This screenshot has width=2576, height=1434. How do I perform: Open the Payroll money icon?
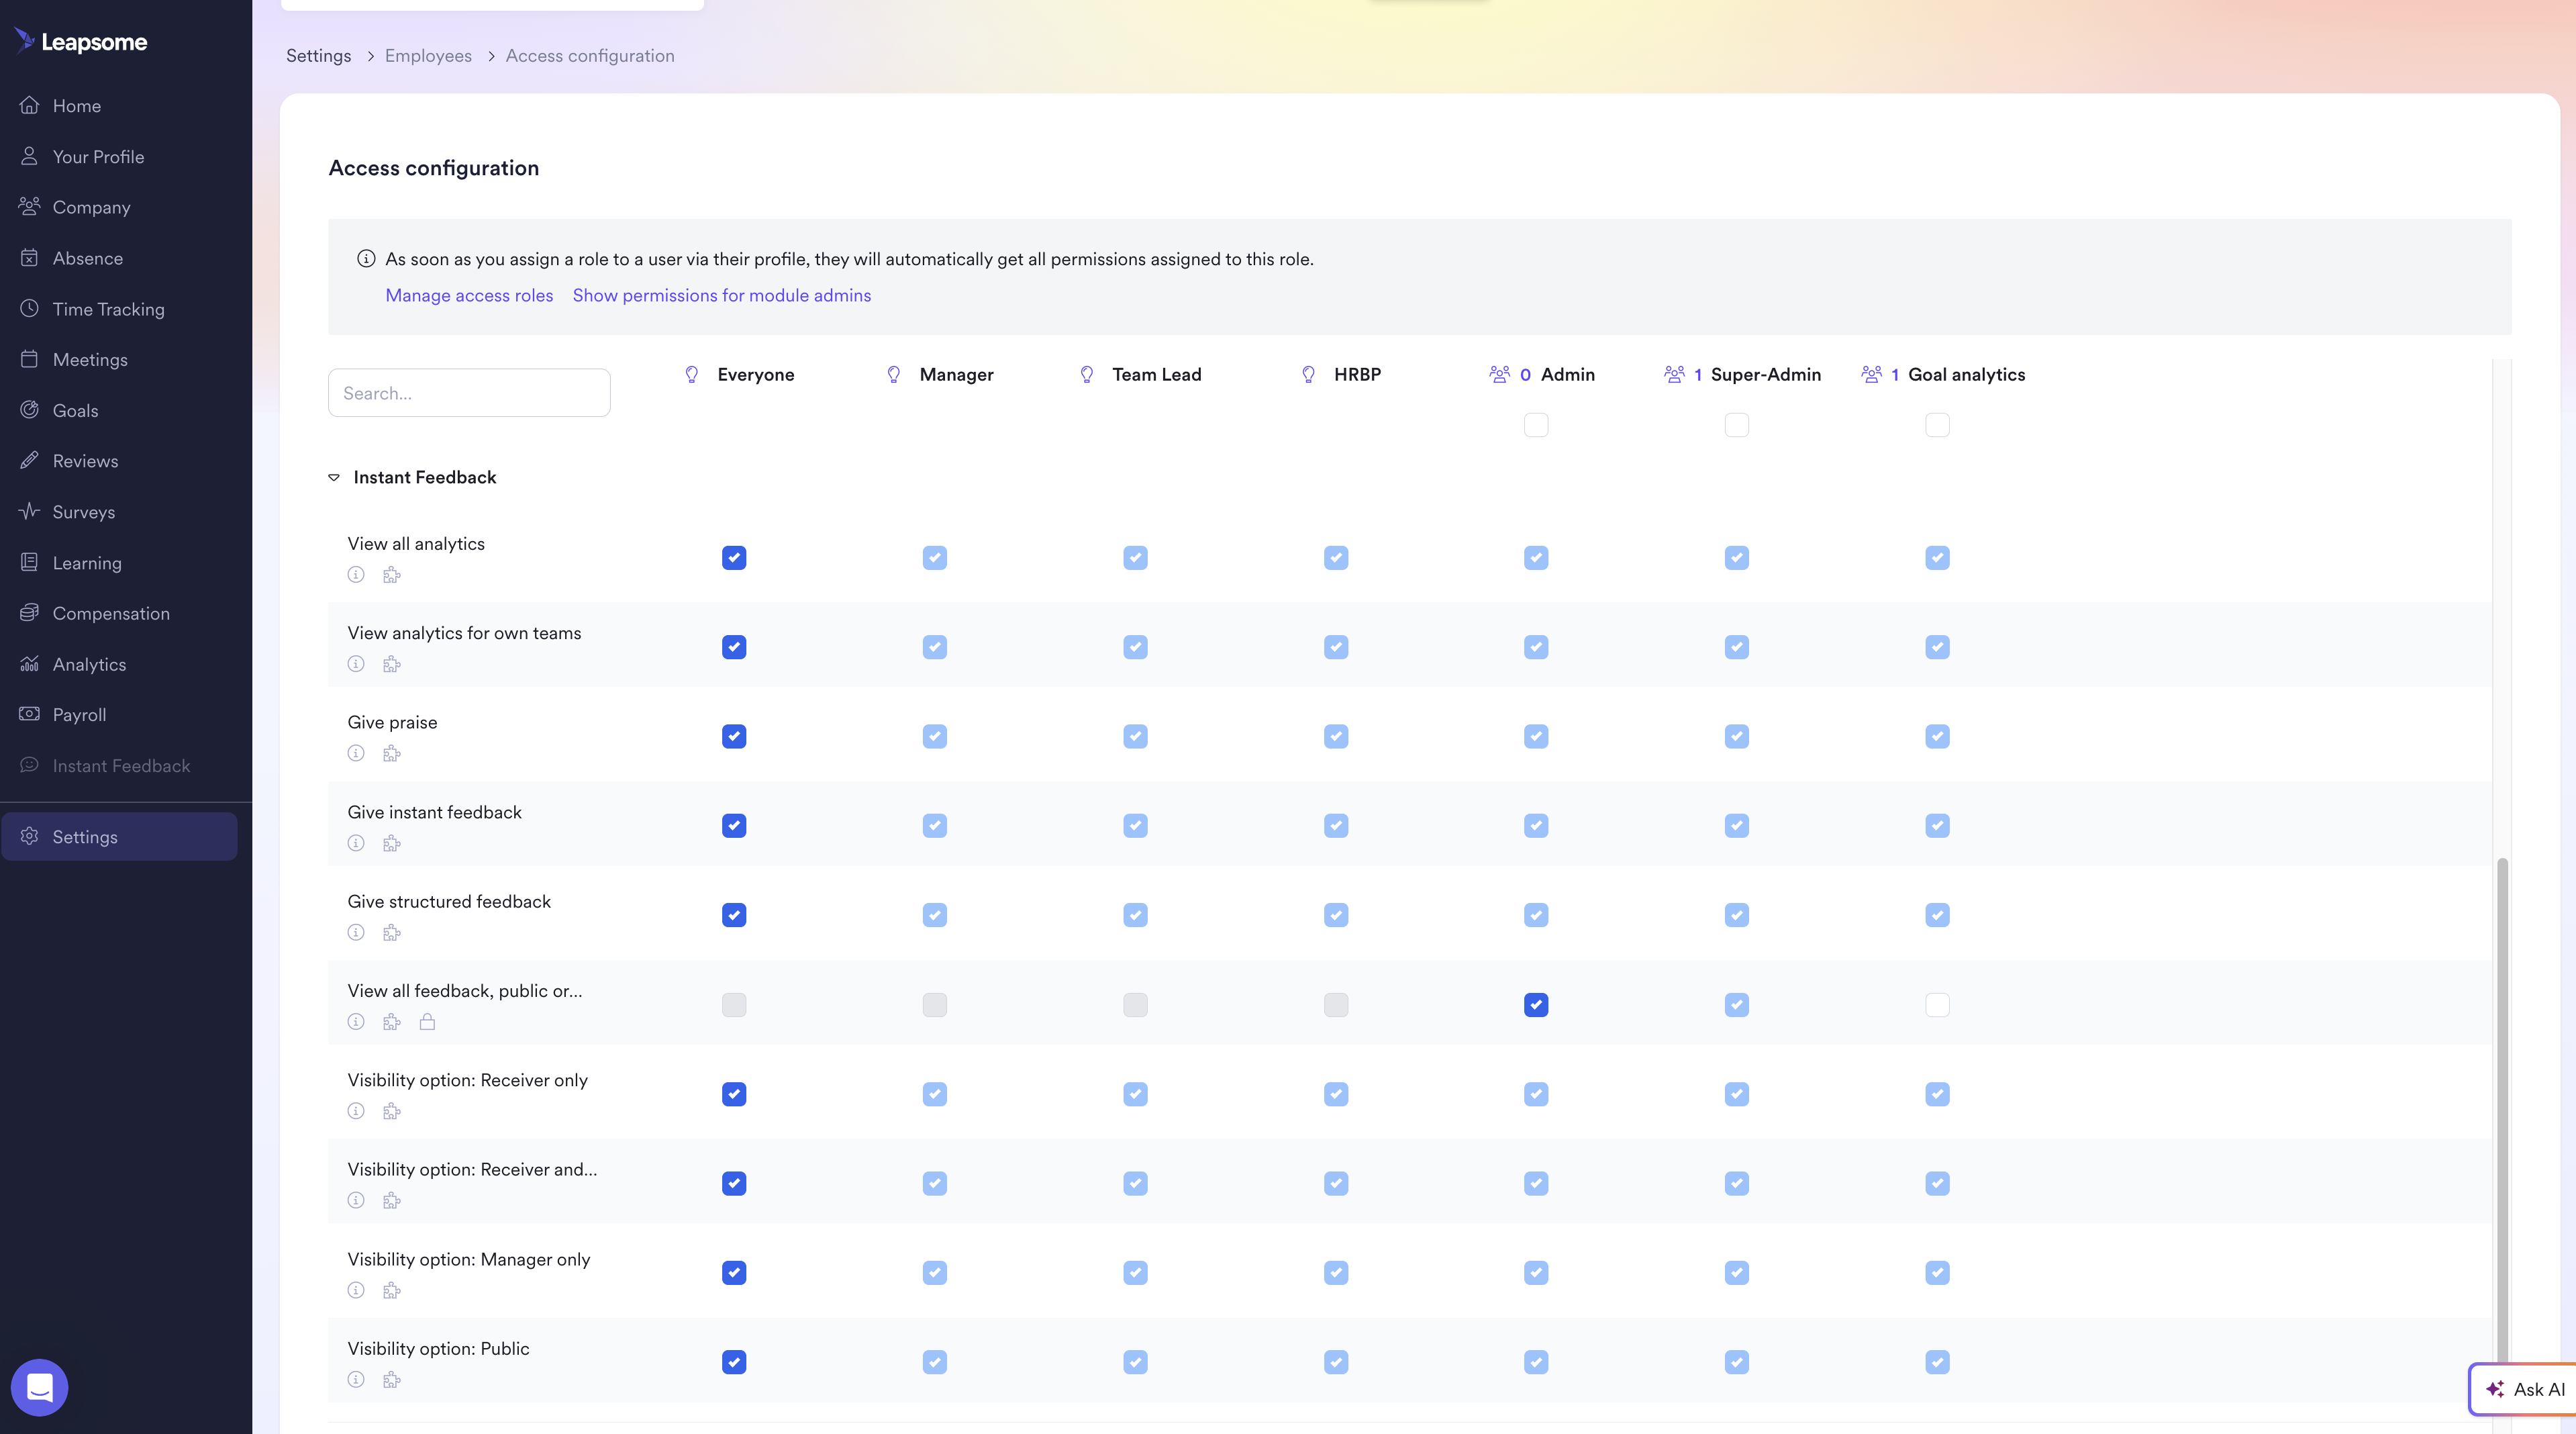pos(30,715)
